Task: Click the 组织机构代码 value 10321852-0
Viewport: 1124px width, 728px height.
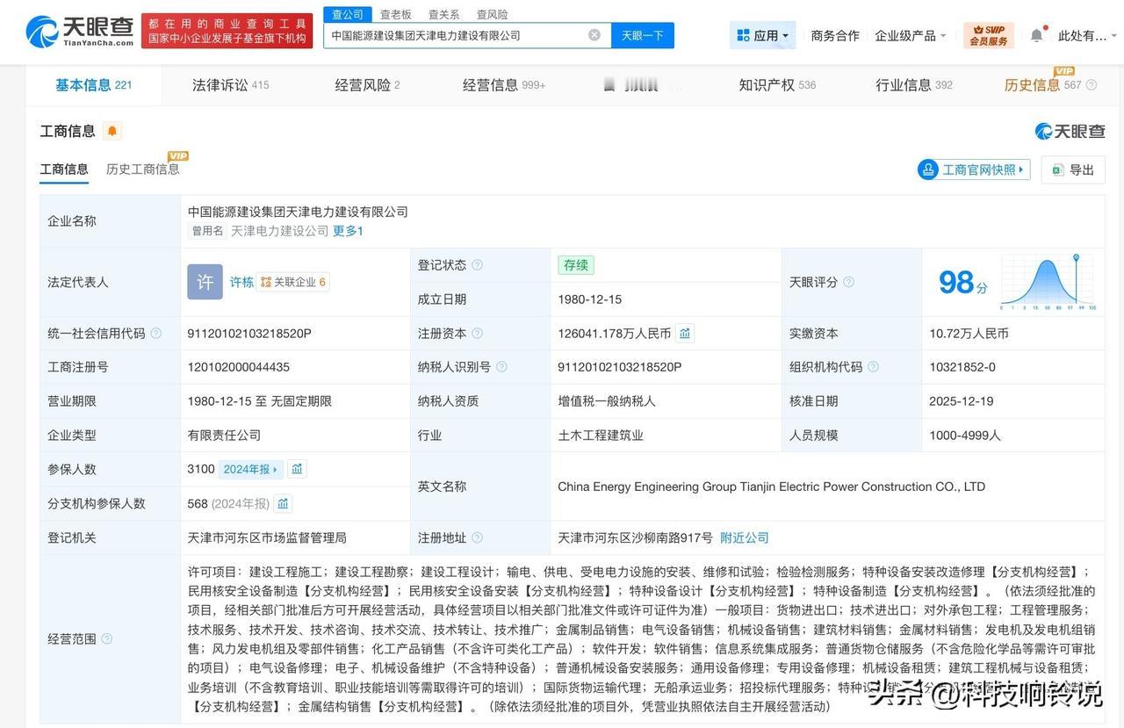Action: click(962, 367)
